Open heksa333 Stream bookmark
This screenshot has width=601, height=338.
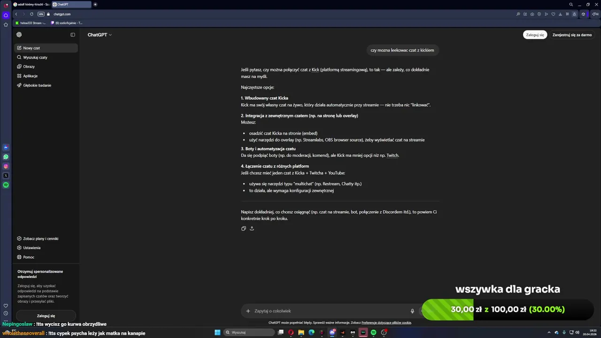(x=31, y=23)
